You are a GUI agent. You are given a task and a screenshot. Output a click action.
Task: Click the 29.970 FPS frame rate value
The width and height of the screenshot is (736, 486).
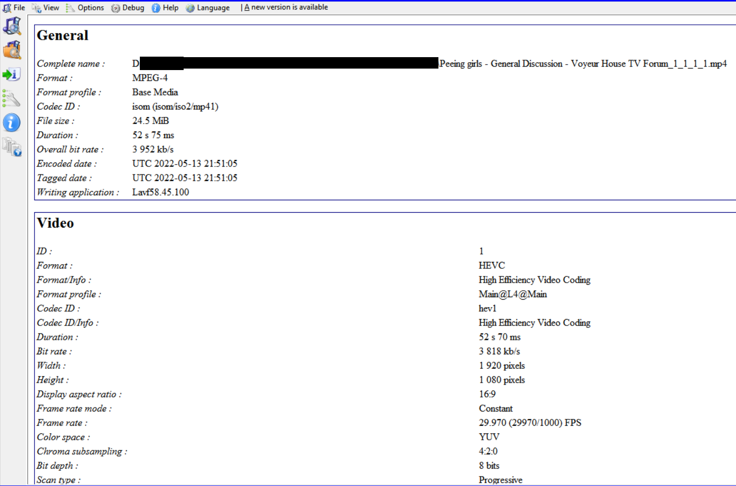coord(529,423)
